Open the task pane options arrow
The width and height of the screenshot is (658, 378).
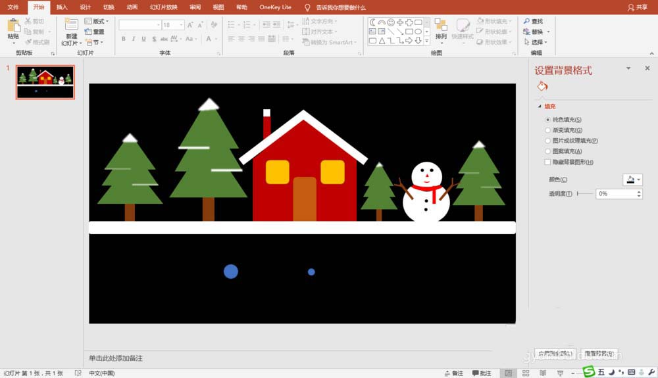click(628, 68)
